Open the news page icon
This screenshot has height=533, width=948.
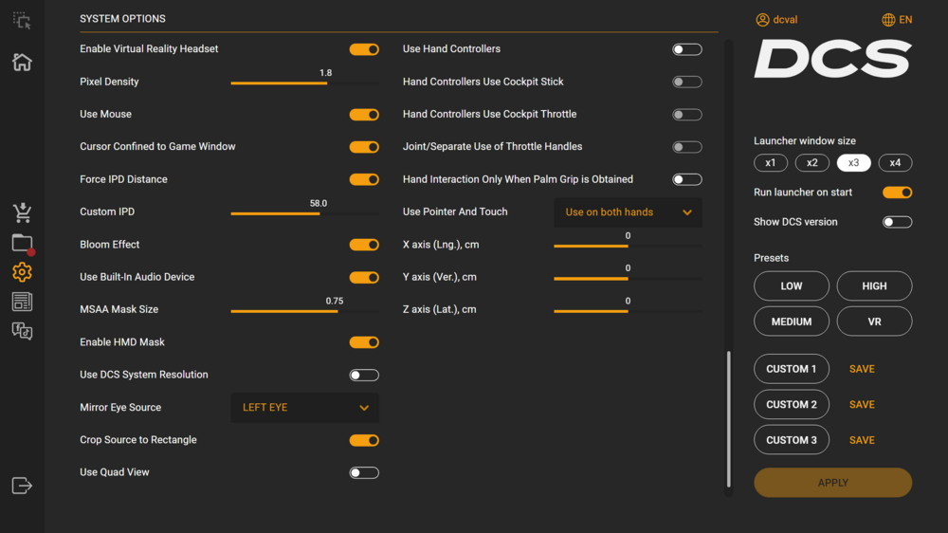point(22,302)
